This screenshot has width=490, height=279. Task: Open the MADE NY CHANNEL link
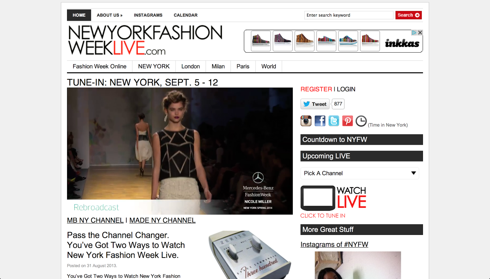point(162,220)
